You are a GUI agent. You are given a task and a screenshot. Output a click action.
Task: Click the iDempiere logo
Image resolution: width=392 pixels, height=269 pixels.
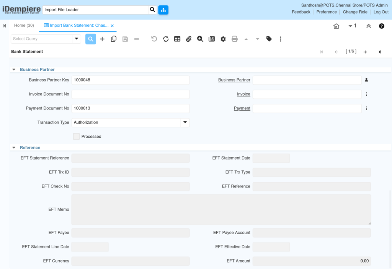point(21,10)
